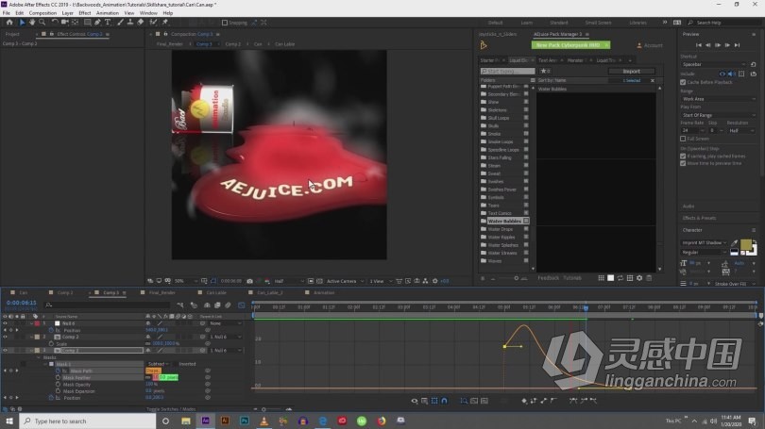Select the Eraser tool
765x429 pixels.
[x=141, y=23]
